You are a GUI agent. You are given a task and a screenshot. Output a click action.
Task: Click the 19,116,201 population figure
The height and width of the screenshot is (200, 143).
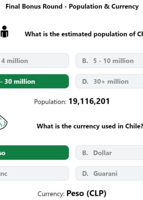[x=89, y=101]
